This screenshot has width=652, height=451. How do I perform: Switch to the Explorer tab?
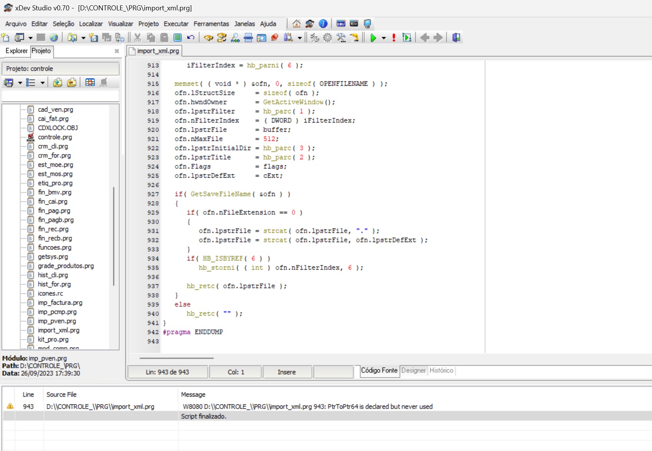(x=16, y=51)
